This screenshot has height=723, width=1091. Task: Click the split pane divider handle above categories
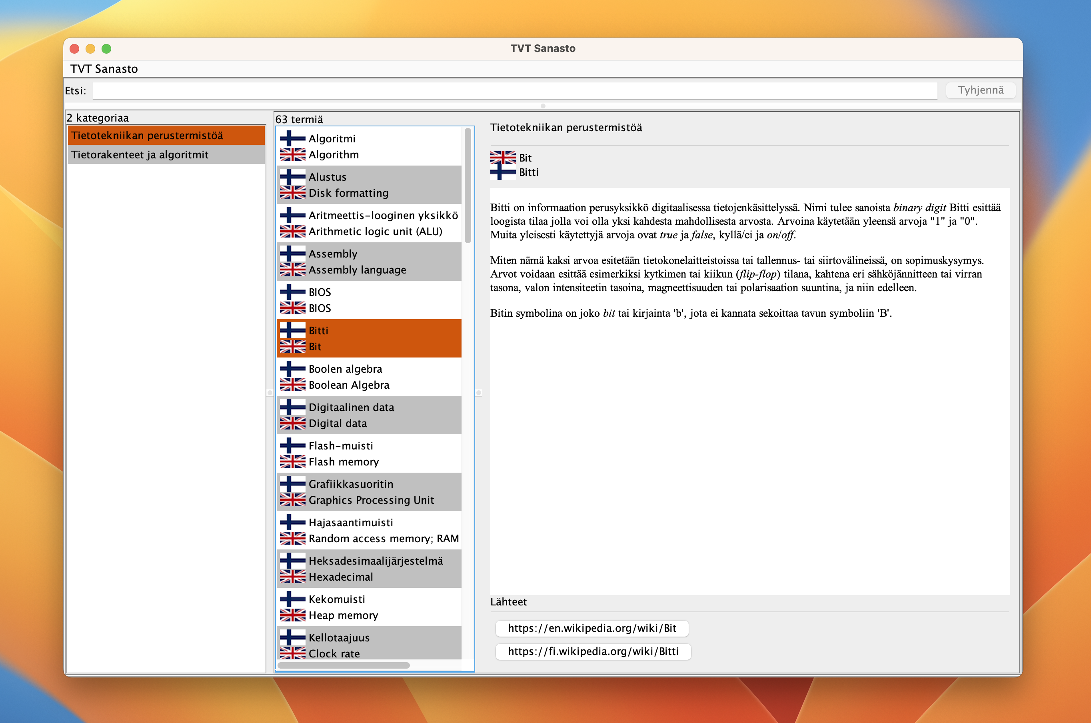(543, 106)
